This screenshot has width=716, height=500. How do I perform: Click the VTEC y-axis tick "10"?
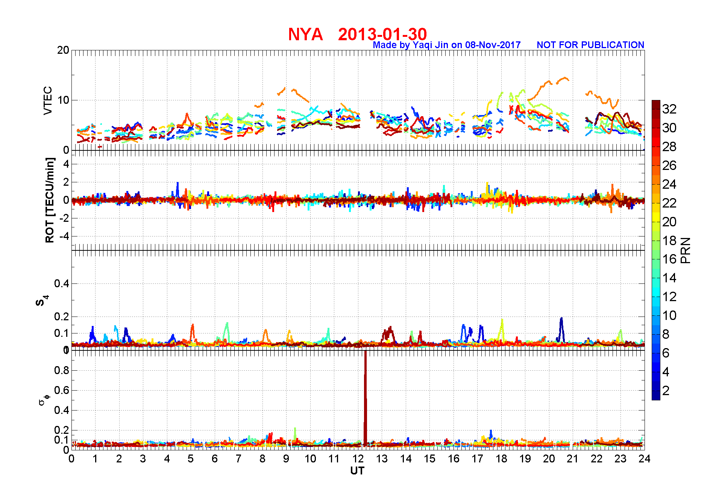[63, 100]
